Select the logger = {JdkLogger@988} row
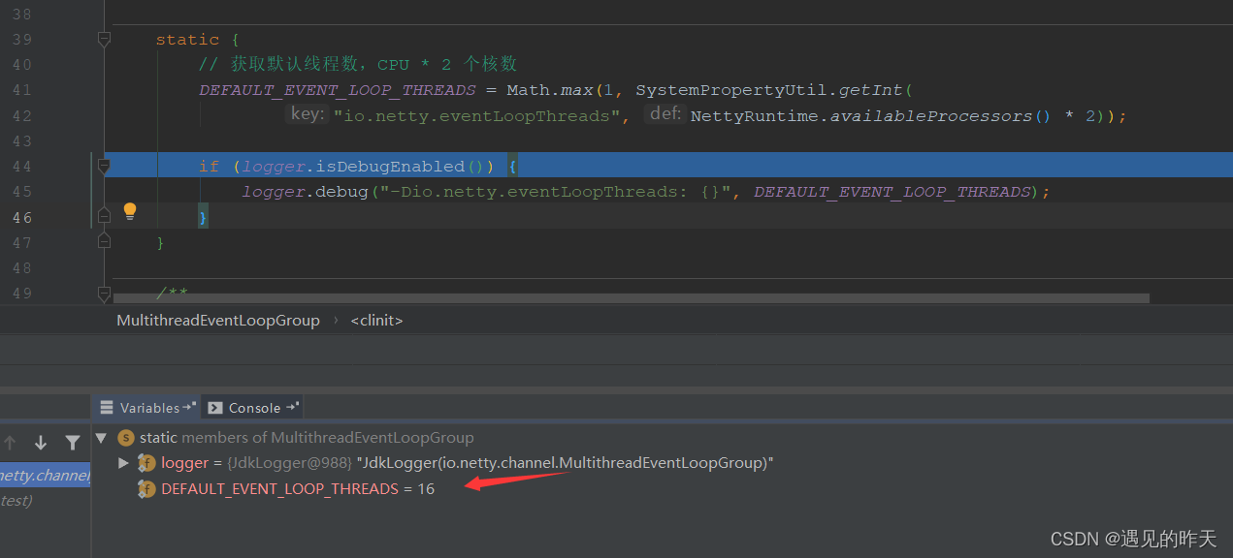1233x558 pixels. (663, 463)
